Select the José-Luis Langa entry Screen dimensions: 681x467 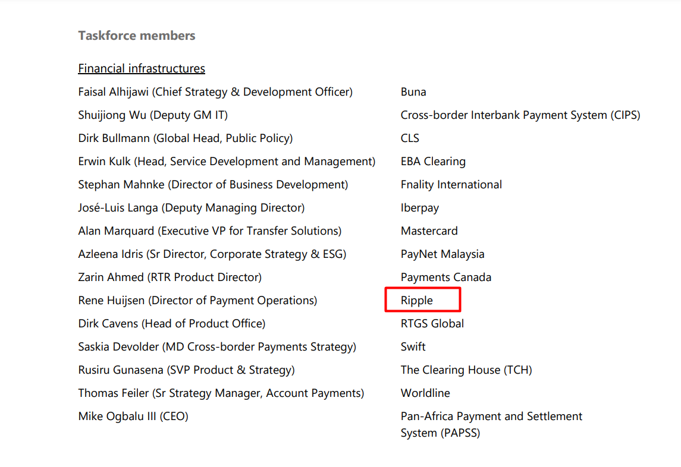(191, 208)
